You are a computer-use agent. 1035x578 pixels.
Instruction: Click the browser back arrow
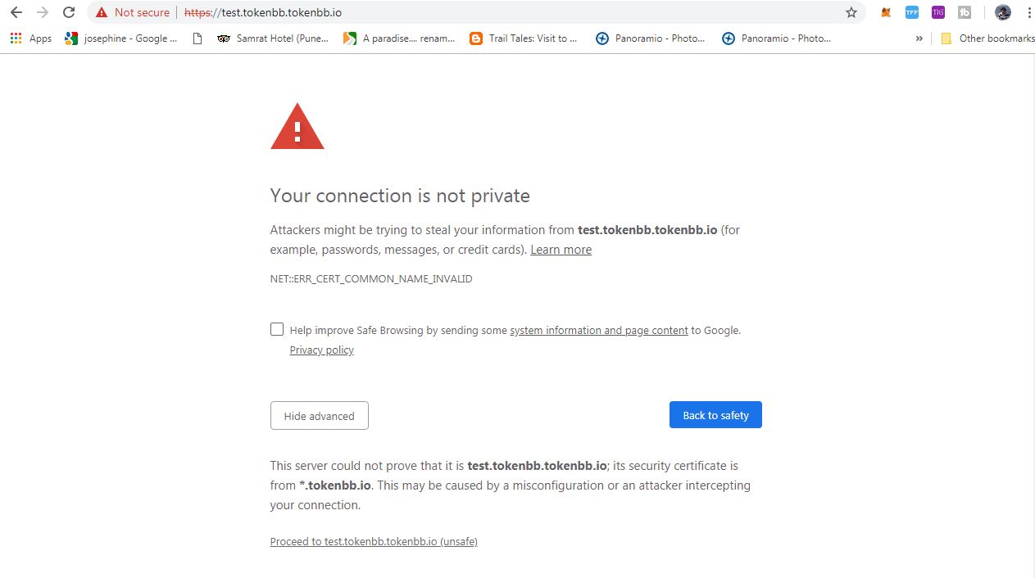[16, 12]
